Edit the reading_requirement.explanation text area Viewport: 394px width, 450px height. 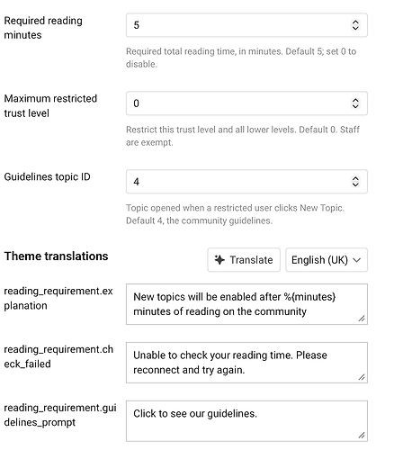click(x=246, y=304)
